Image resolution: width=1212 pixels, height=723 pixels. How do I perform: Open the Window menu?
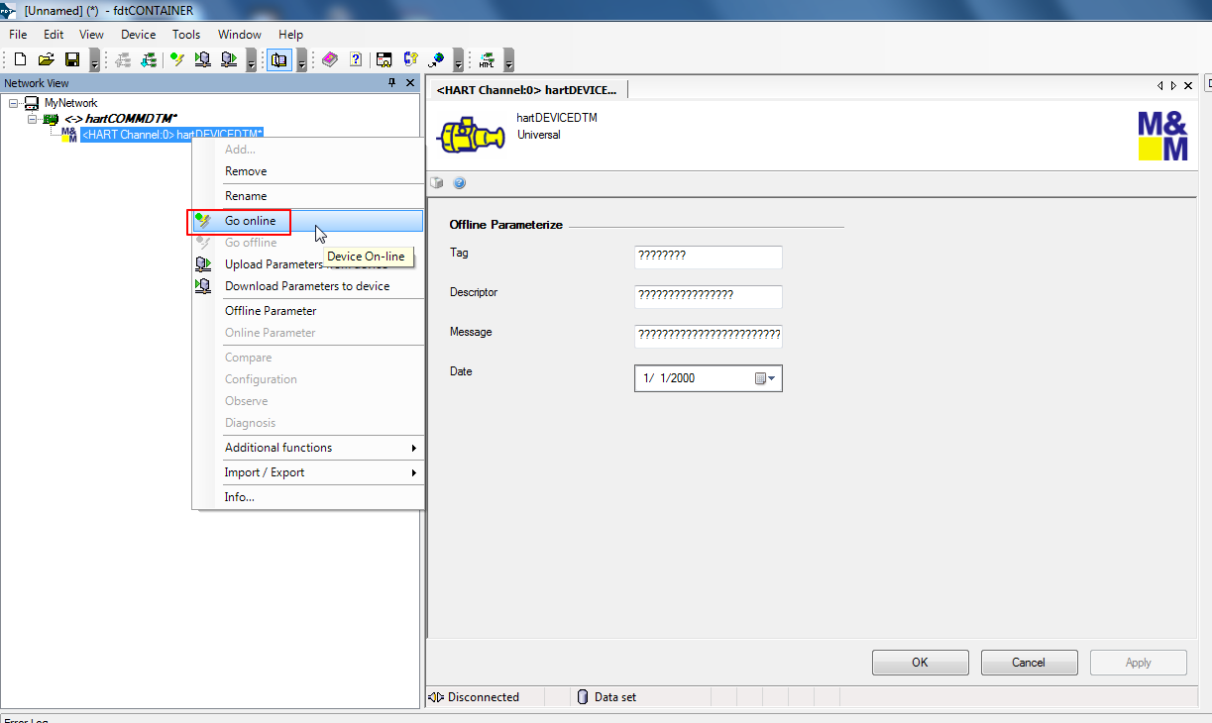click(240, 35)
